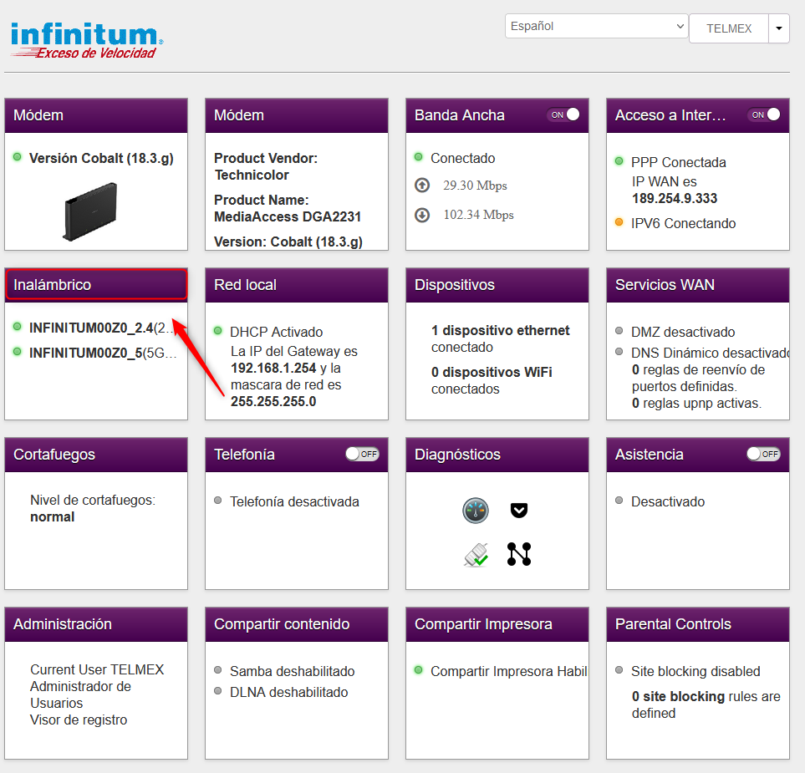This screenshot has width=805, height=773.
Task: Enable the Telefonía switch
Action: (x=361, y=454)
